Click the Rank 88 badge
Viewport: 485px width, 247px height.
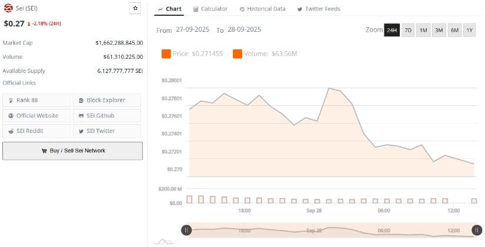pos(37,100)
